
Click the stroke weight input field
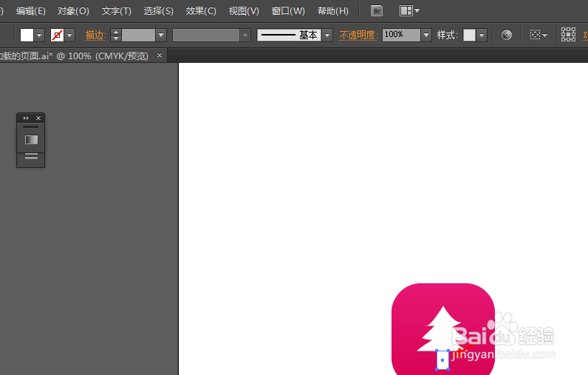click(138, 36)
